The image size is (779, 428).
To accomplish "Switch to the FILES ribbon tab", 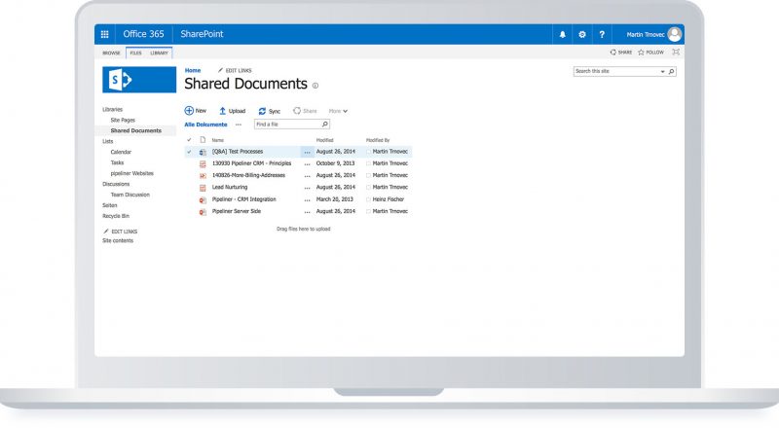I will [135, 53].
